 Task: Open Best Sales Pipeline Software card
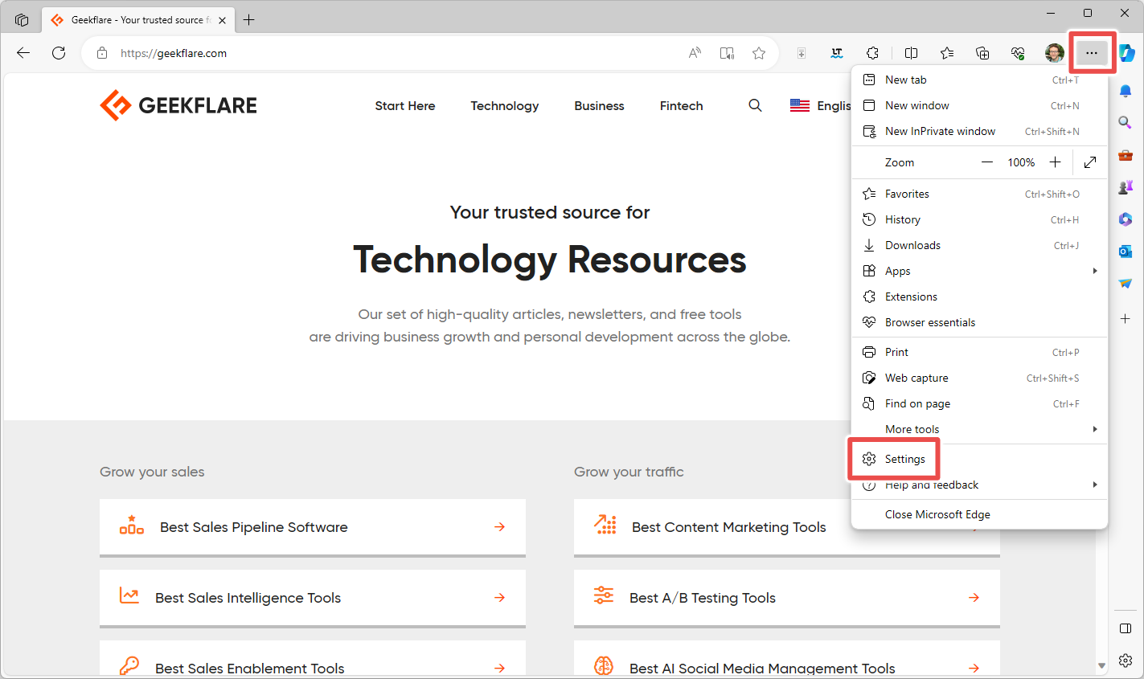(x=313, y=527)
